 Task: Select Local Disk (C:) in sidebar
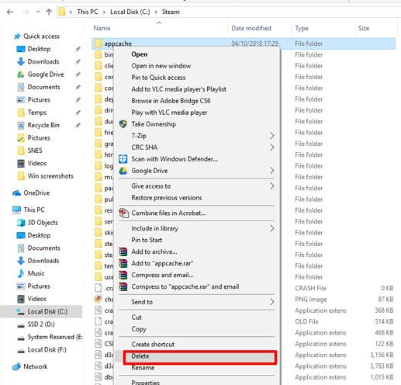(47, 311)
